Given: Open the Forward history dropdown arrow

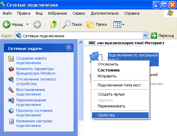Looking at the screenshot, I should tap(45, 24).
